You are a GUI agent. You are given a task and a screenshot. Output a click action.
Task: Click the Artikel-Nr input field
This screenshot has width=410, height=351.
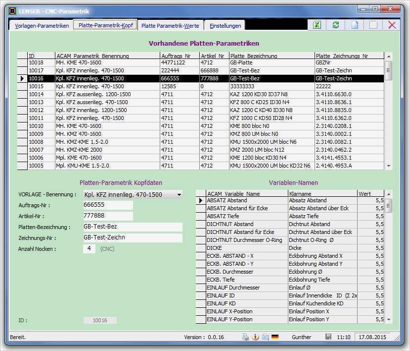[108, 216]
